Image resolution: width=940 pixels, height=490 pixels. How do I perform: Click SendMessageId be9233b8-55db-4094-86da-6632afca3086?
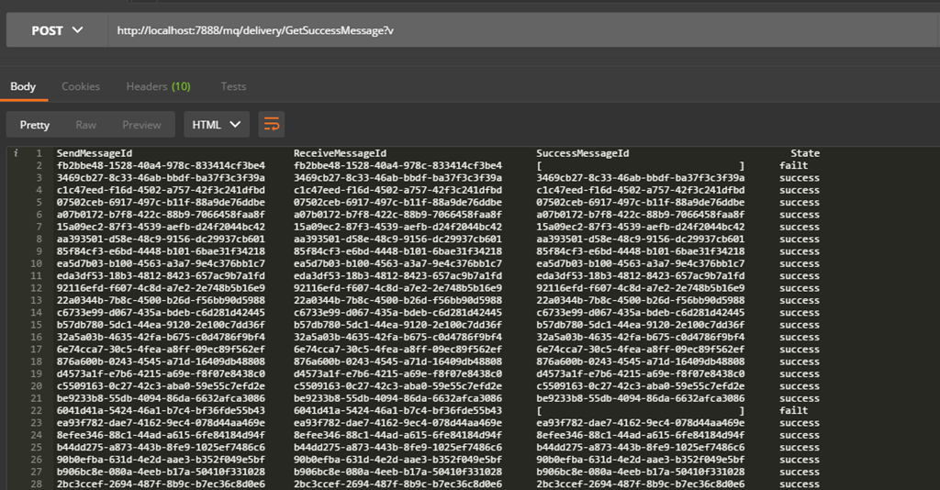tap(161, 398)
